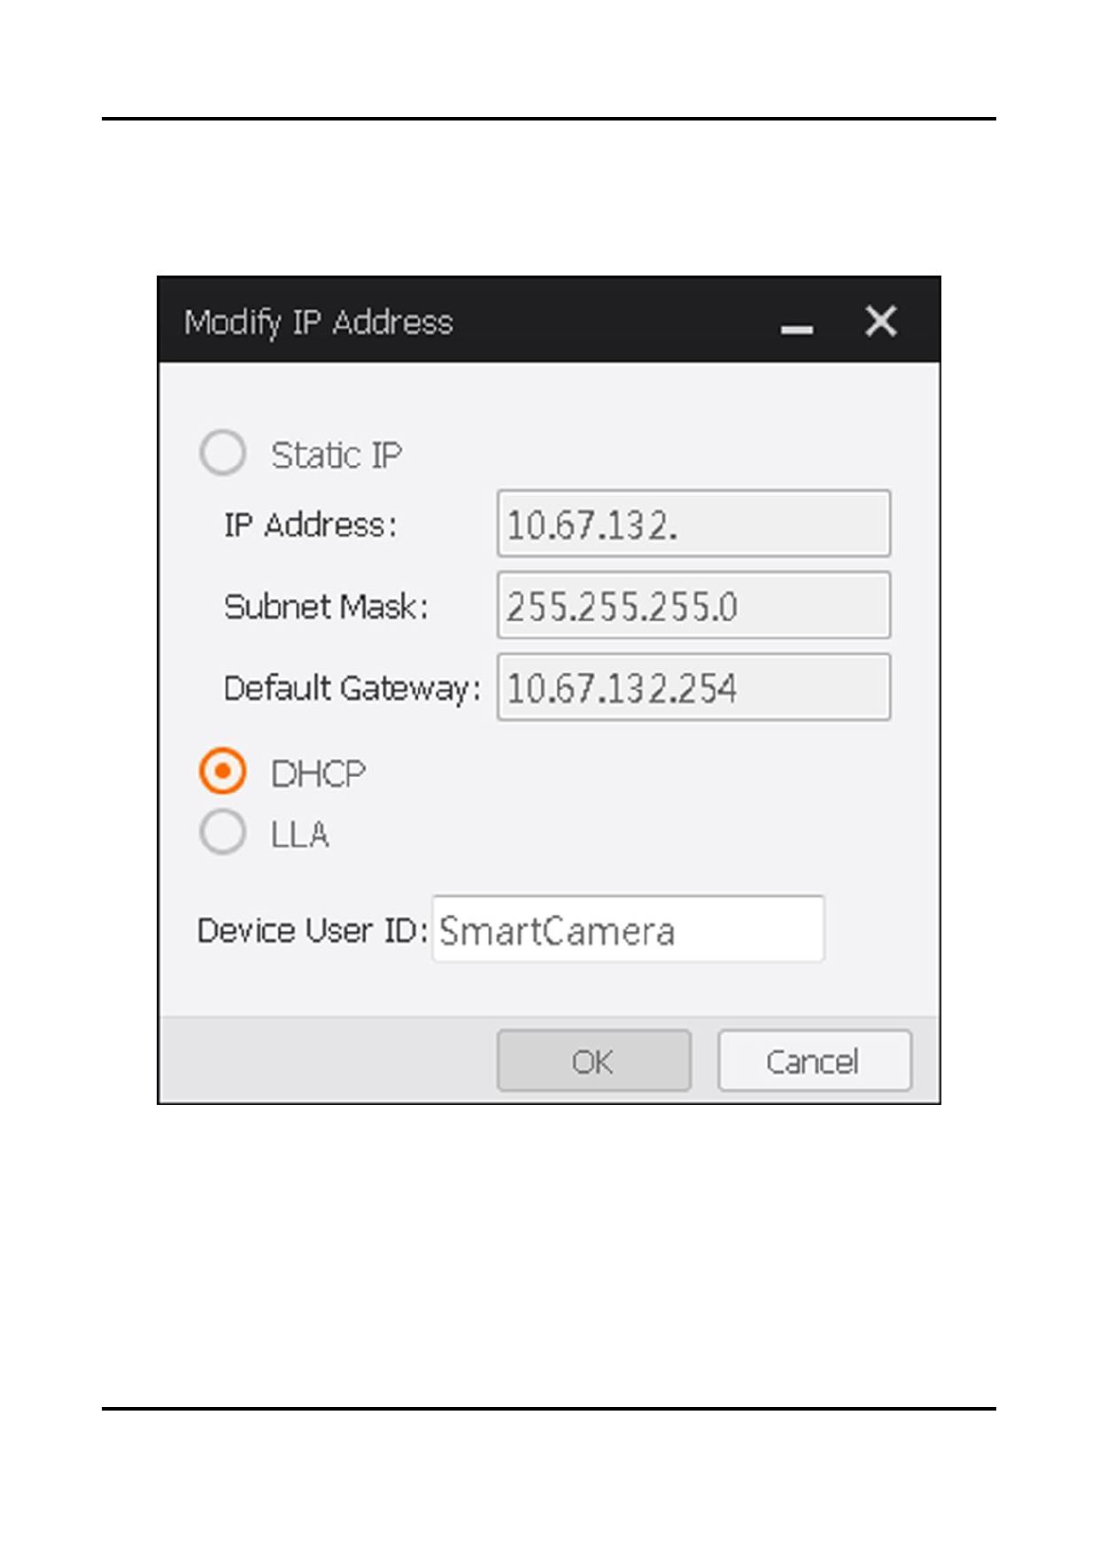Click the Static IP label text
The width and height of the screenshot is (1099, 1555).
(336, 455)
